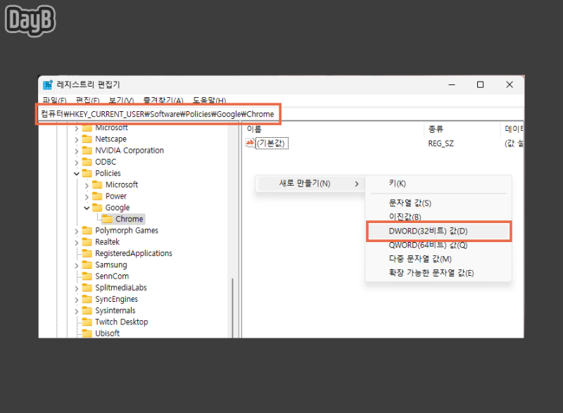The width and height of the screenshot is (563, 413).
Task: Expand the Samsung tree node
Action: click(77, 265)
